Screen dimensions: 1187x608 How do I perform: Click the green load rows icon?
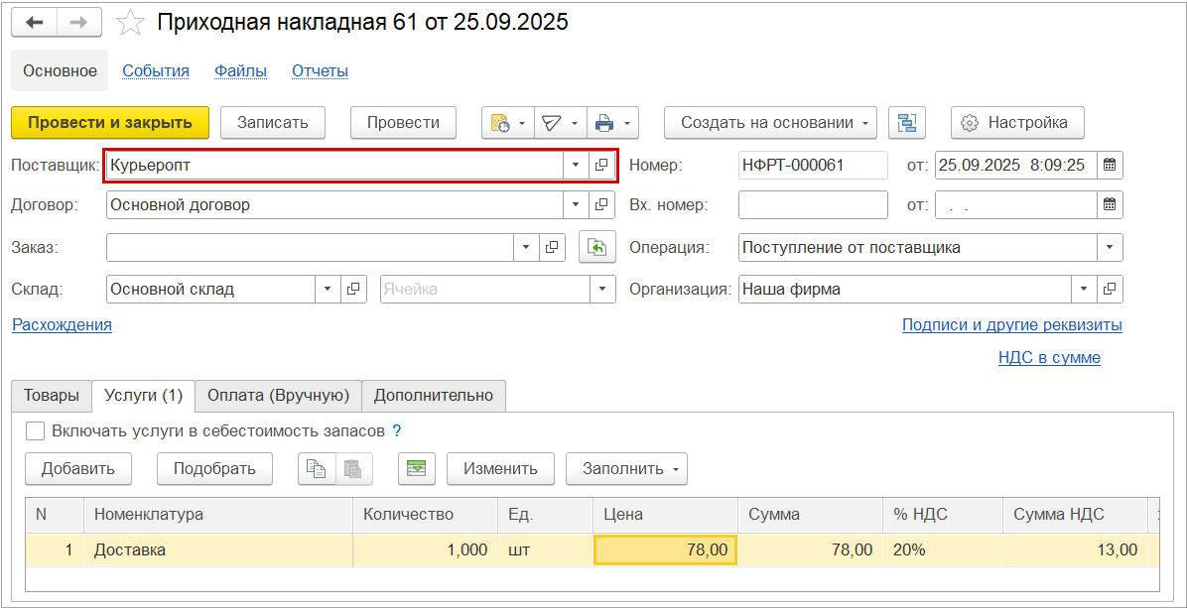[x=416, y=468]
